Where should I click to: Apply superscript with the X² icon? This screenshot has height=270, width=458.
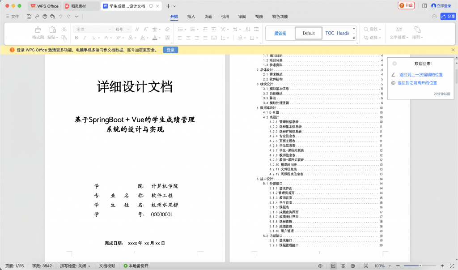tap(119, 38)
